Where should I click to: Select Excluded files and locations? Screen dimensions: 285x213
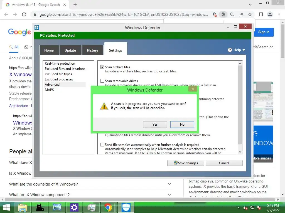(65, 69)
